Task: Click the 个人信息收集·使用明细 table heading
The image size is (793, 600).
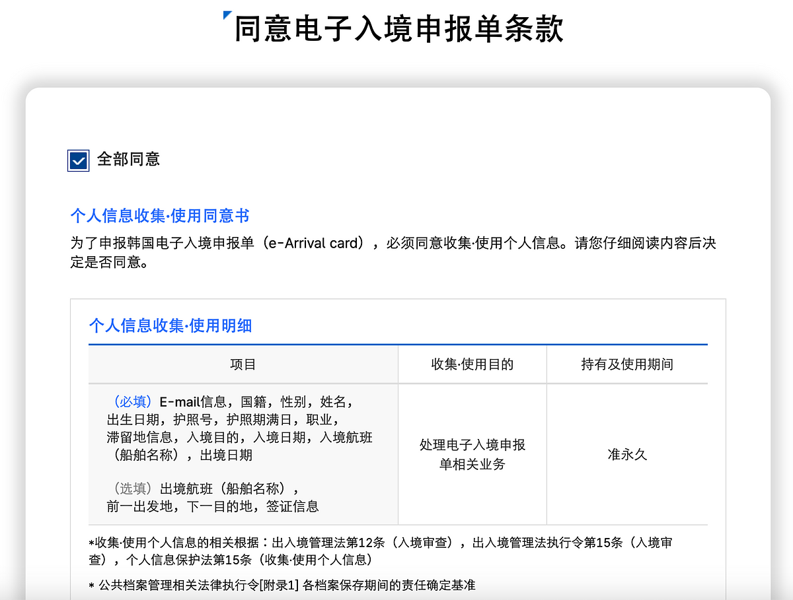Action: [170, 325]
